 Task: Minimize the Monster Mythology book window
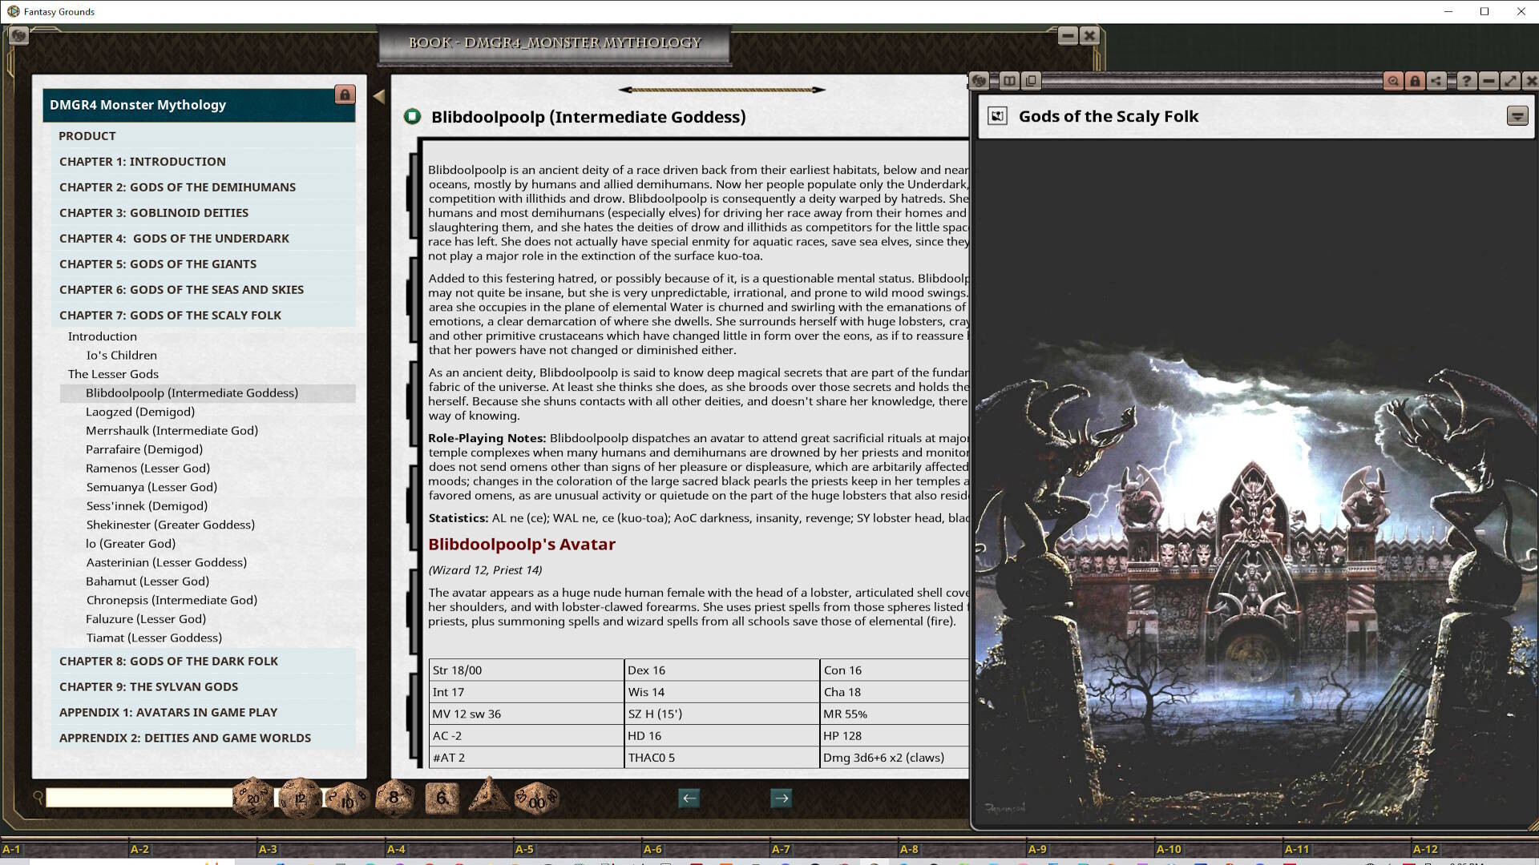pos(1067,35)
